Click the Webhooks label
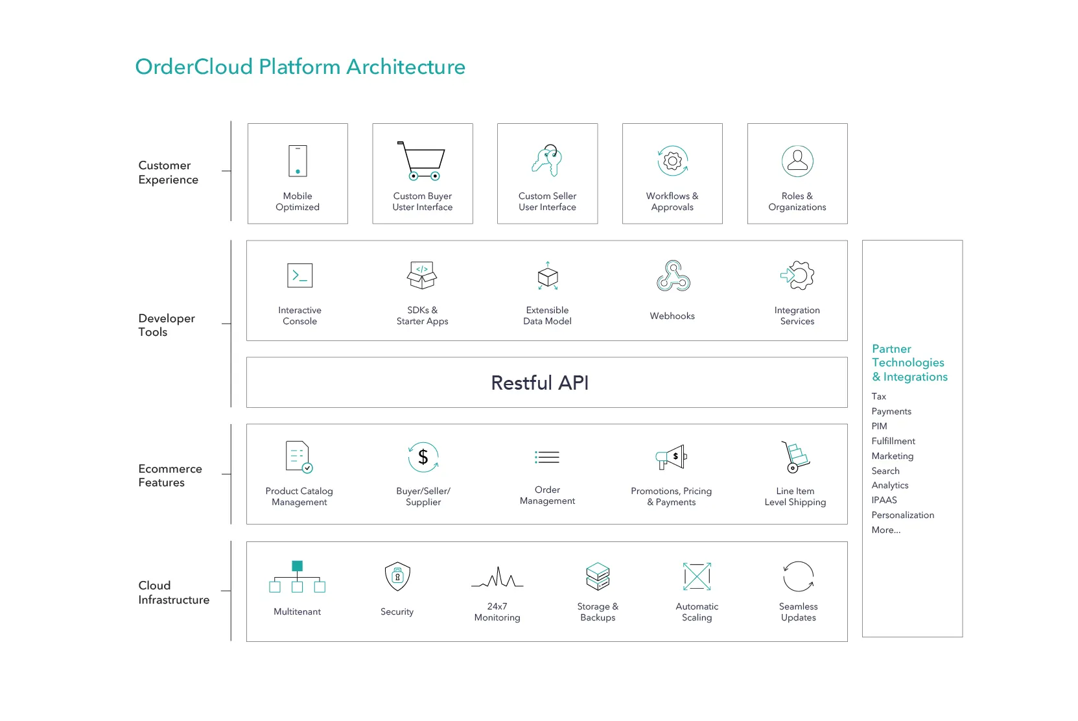The width and height of the screenshot is (1078, 721). click(x=672, y=316)
